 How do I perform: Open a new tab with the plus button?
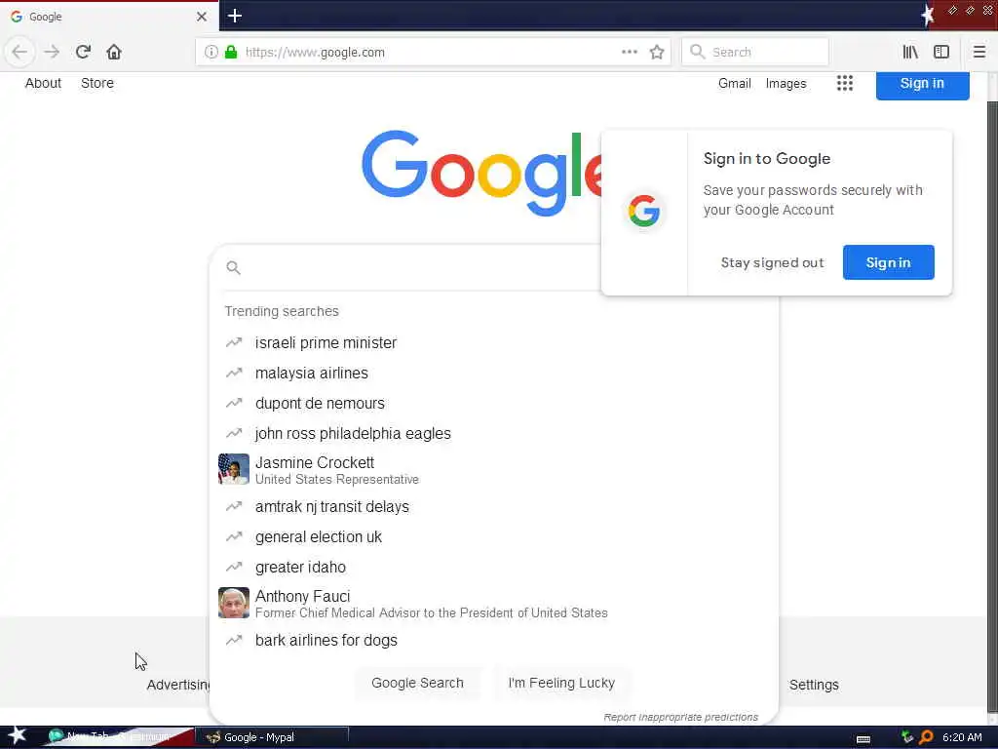coord(235,16)
